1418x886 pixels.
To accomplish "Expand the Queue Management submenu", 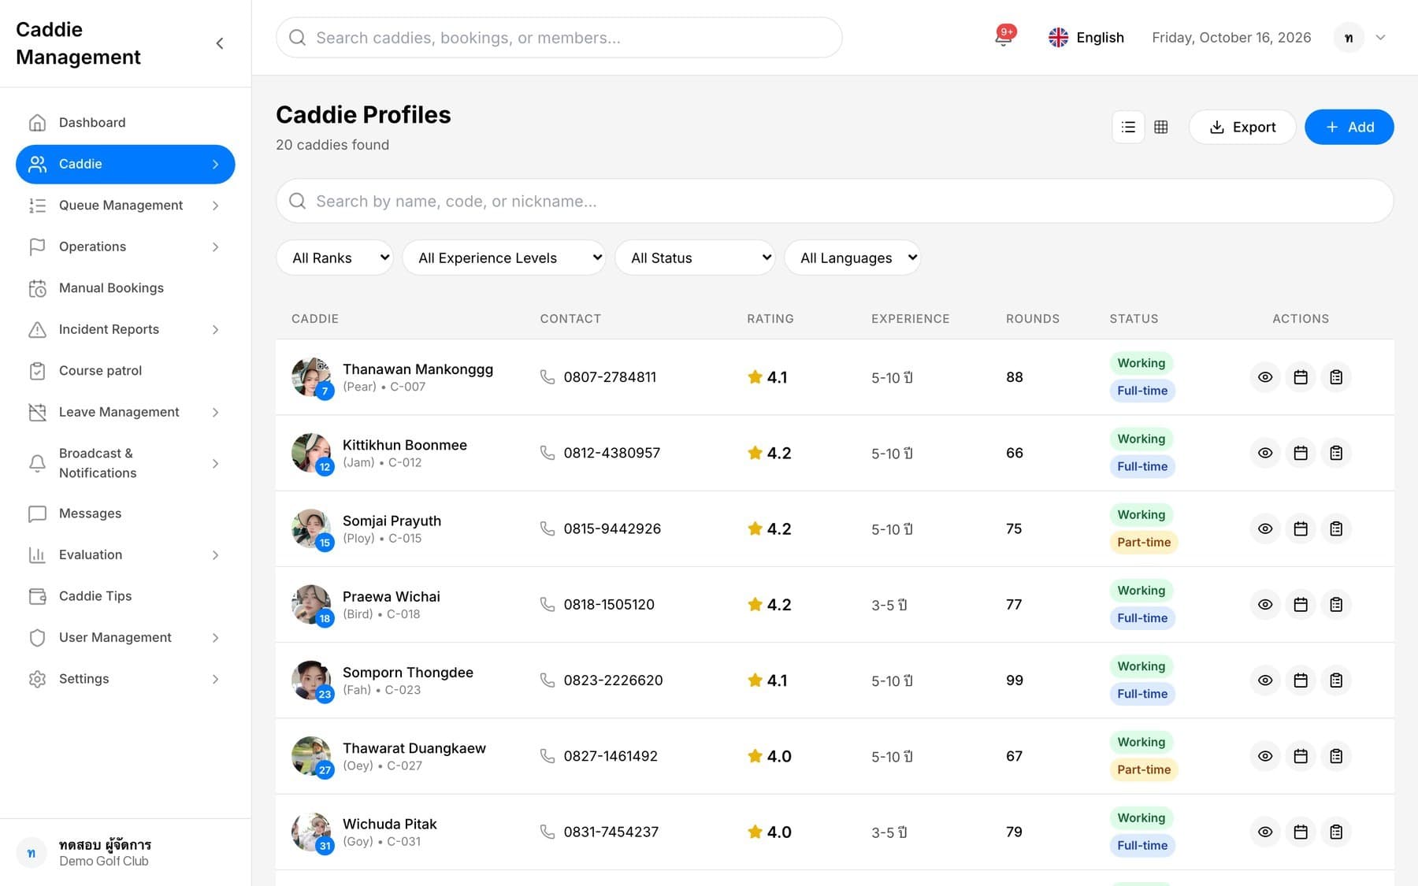I will click(x=125, y=206).
